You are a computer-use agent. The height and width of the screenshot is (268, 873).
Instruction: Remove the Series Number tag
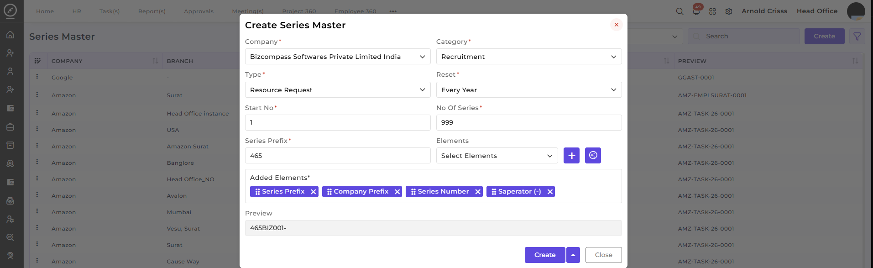tap(478, 192)
